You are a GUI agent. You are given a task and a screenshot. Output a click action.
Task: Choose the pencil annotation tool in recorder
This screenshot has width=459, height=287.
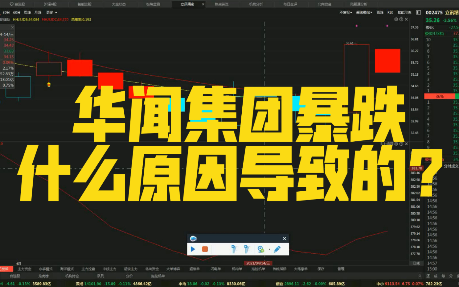pos(277,249)
